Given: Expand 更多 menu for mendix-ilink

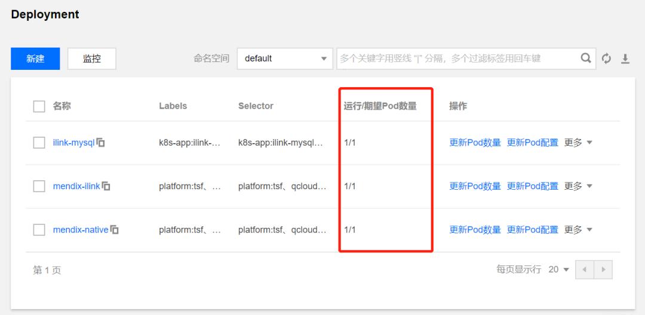Looking at the screenshot, I should coord(578,186).
